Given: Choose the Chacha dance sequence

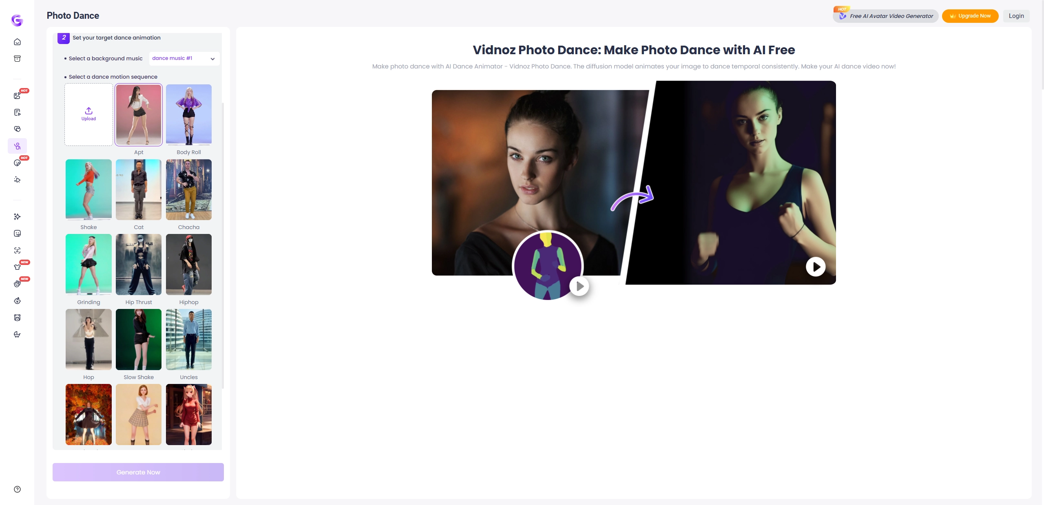Looking at the screenshot, I should coord(188,190).
